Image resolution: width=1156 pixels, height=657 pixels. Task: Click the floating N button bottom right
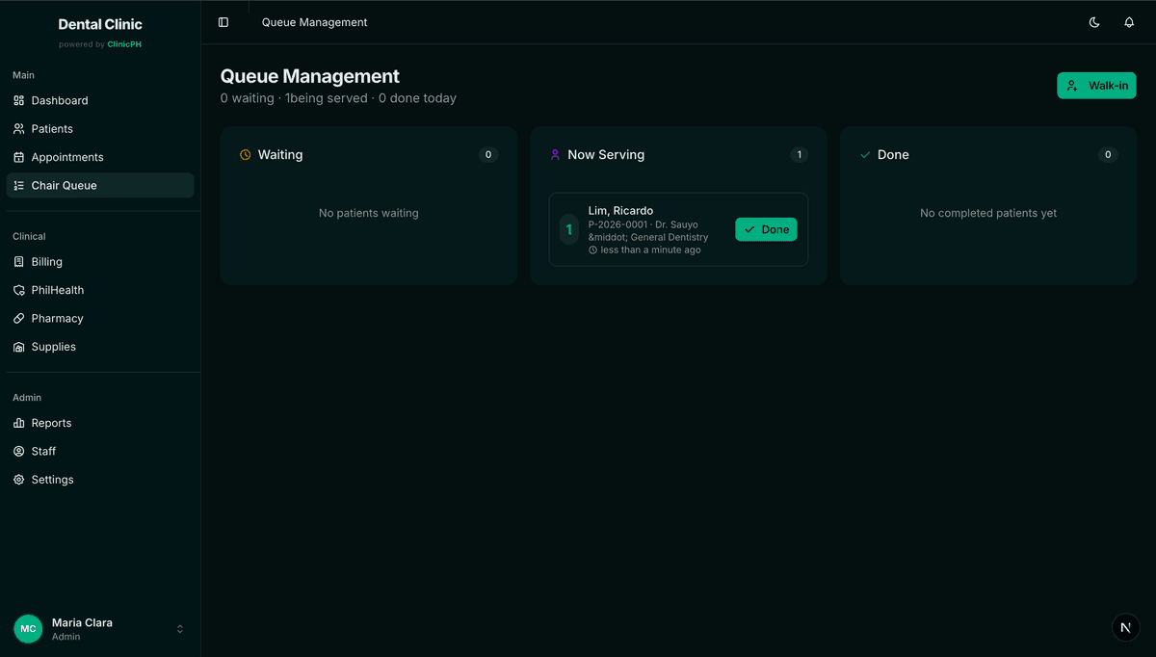pos(1125,627)
